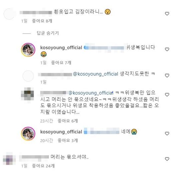Image resolution: width=173 pixels, height=171 pixels.
Task: View likes '좋아요 6개' on long reply
Action: pos(68,121)
